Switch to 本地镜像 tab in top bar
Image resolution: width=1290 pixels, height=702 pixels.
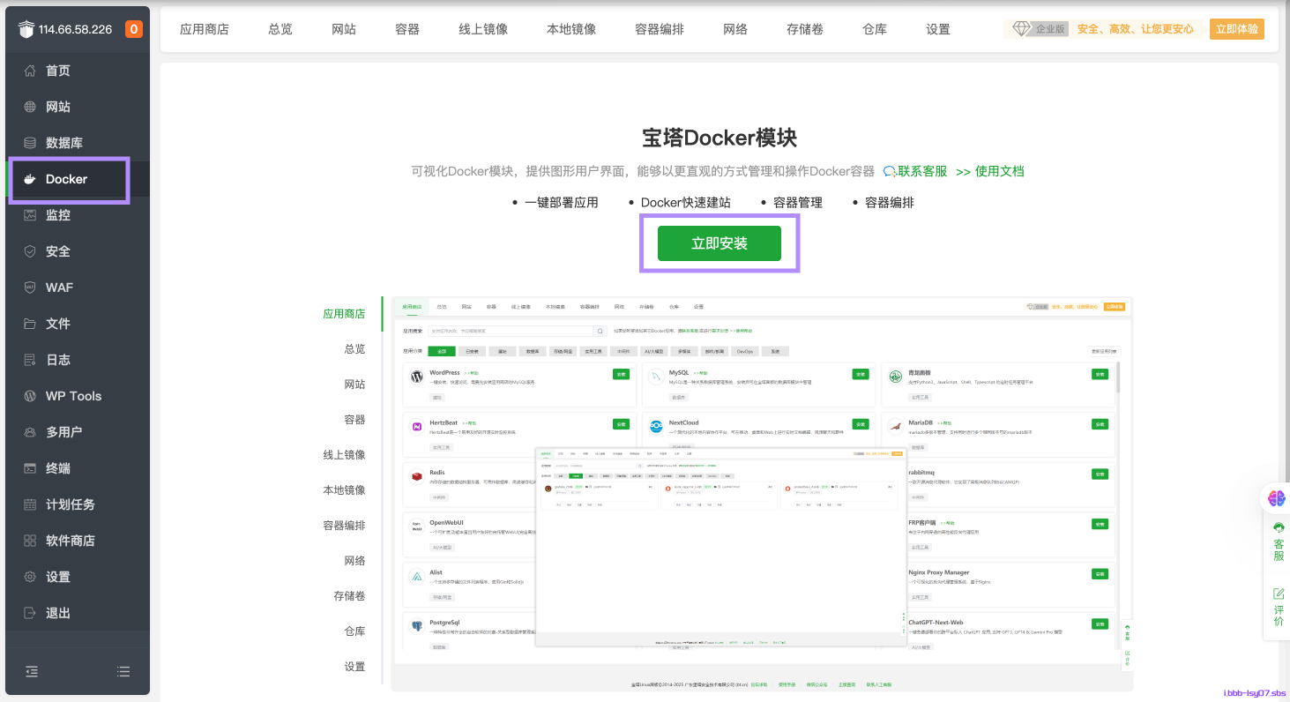tap(571, 29)
